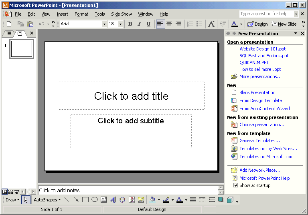This screenshot has width=308, height=215.
Task: Insert Diagram or Organization Chart
Action: click(122, 200)
